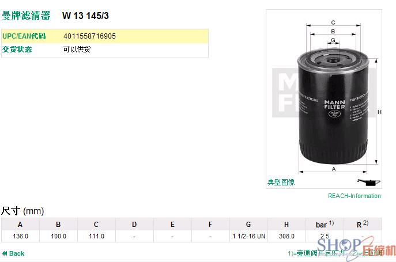The height and width of the screenshot is (262, 396).
Task: Click the UPC/EAN代码 label
Action: click(x=24, y=36)
